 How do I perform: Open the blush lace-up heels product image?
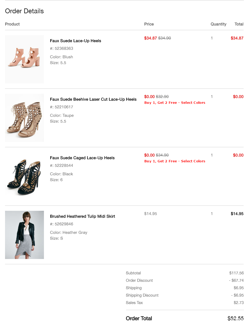pos(24,59)
